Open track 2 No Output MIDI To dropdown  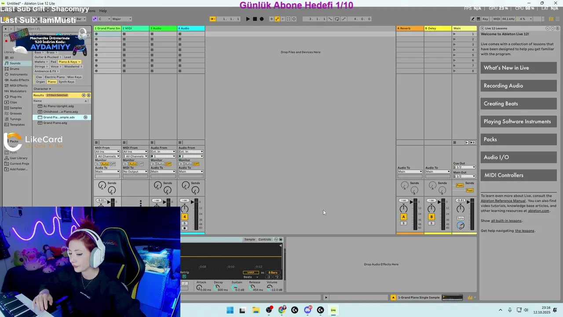pyautogui.click(x=135, y=172)
